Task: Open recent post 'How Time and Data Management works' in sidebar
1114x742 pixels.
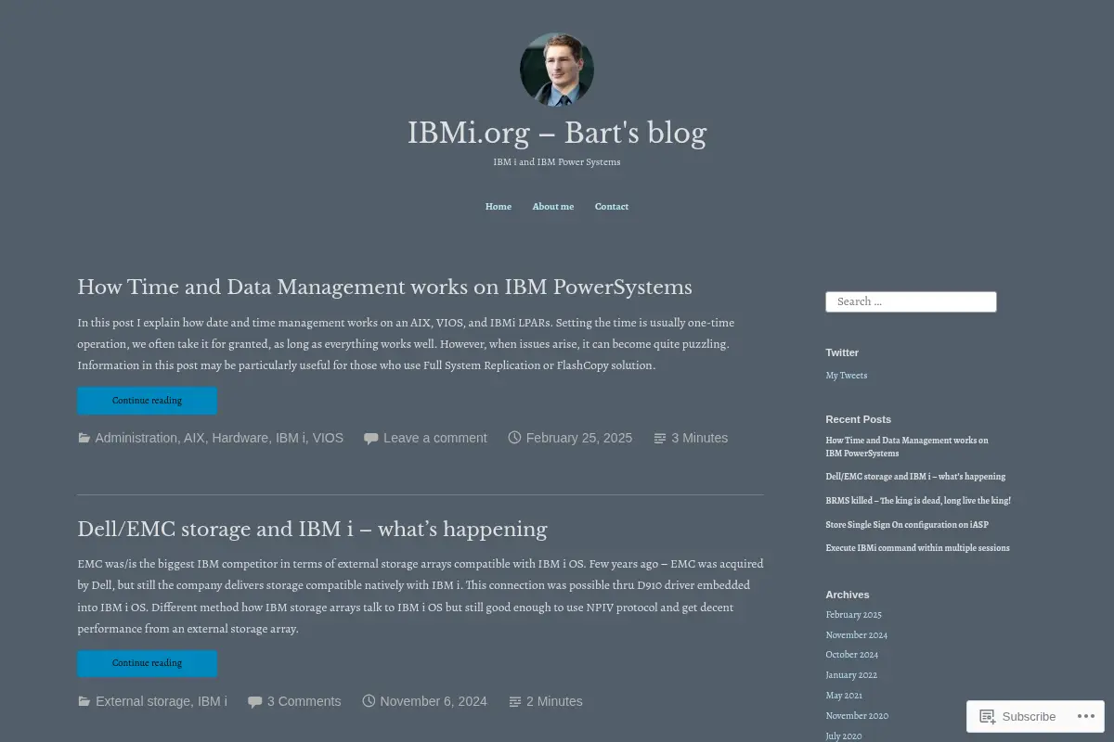Action: click(907, 447)
